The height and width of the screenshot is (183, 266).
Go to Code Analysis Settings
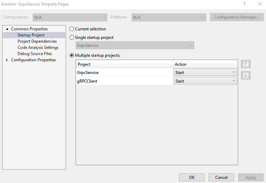(38, 48)
